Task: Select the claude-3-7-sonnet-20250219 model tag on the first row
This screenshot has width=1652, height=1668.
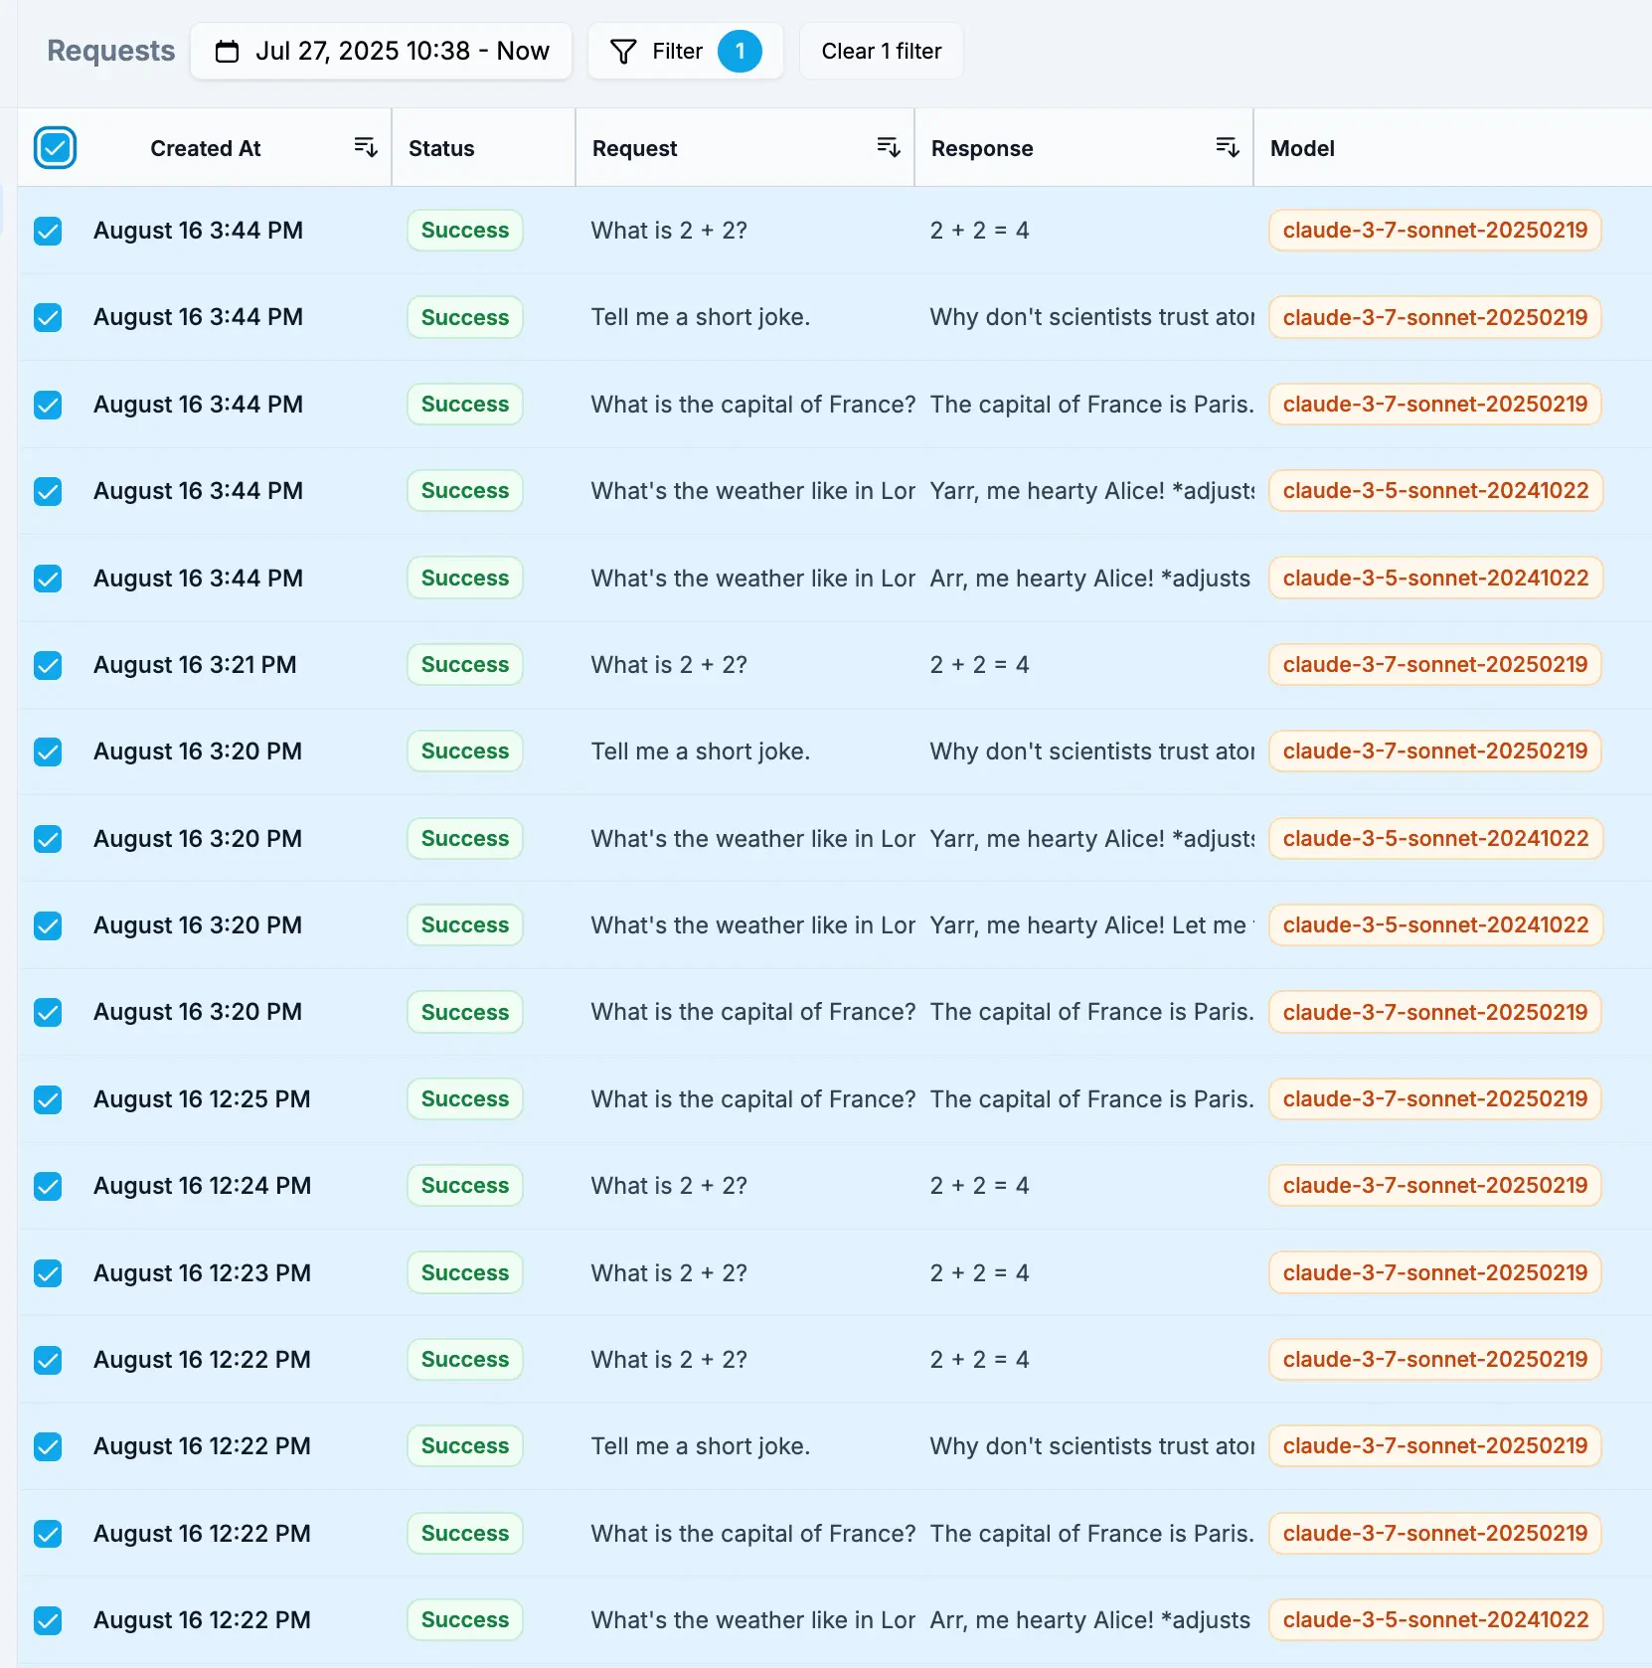Action: [x=1434, y=230]
